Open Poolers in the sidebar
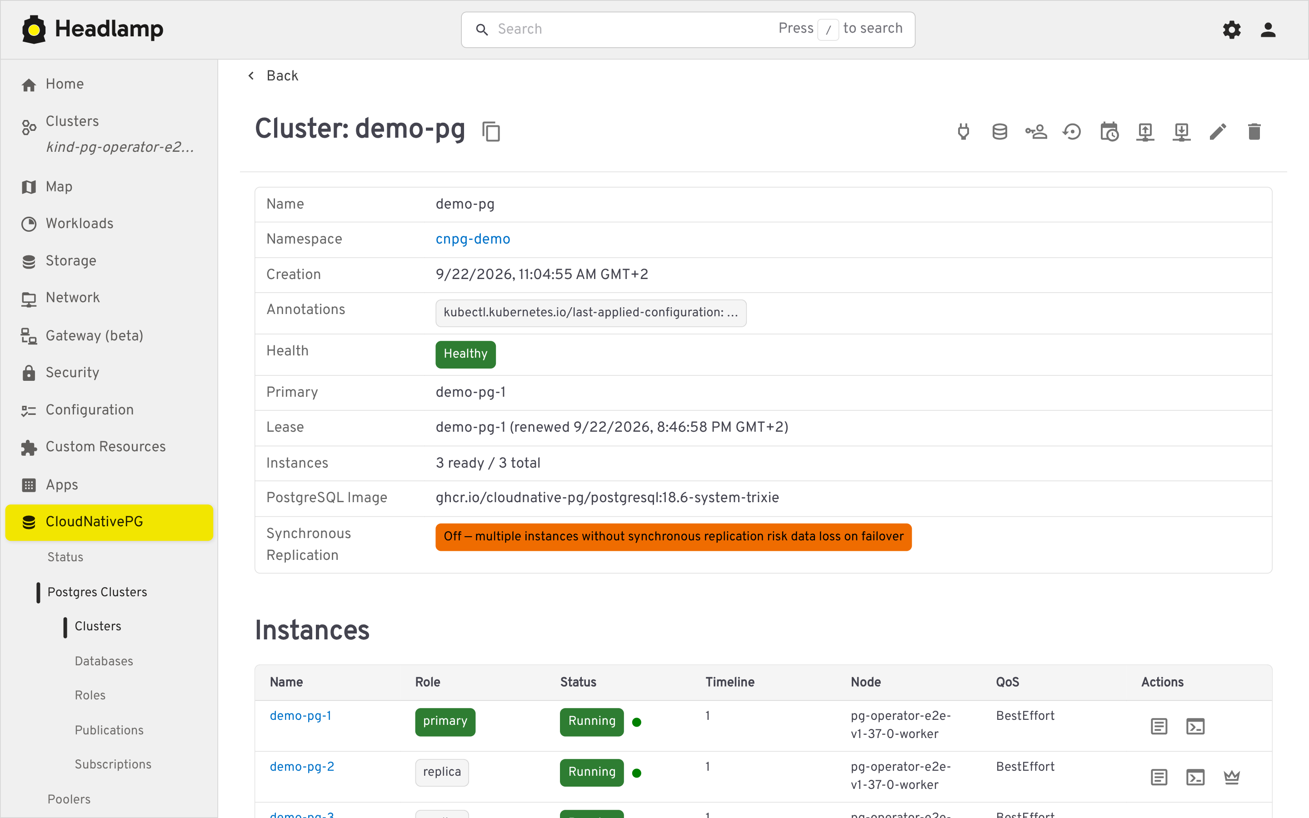The height and width of the screenshot is (818, 1309). point(69,799)
